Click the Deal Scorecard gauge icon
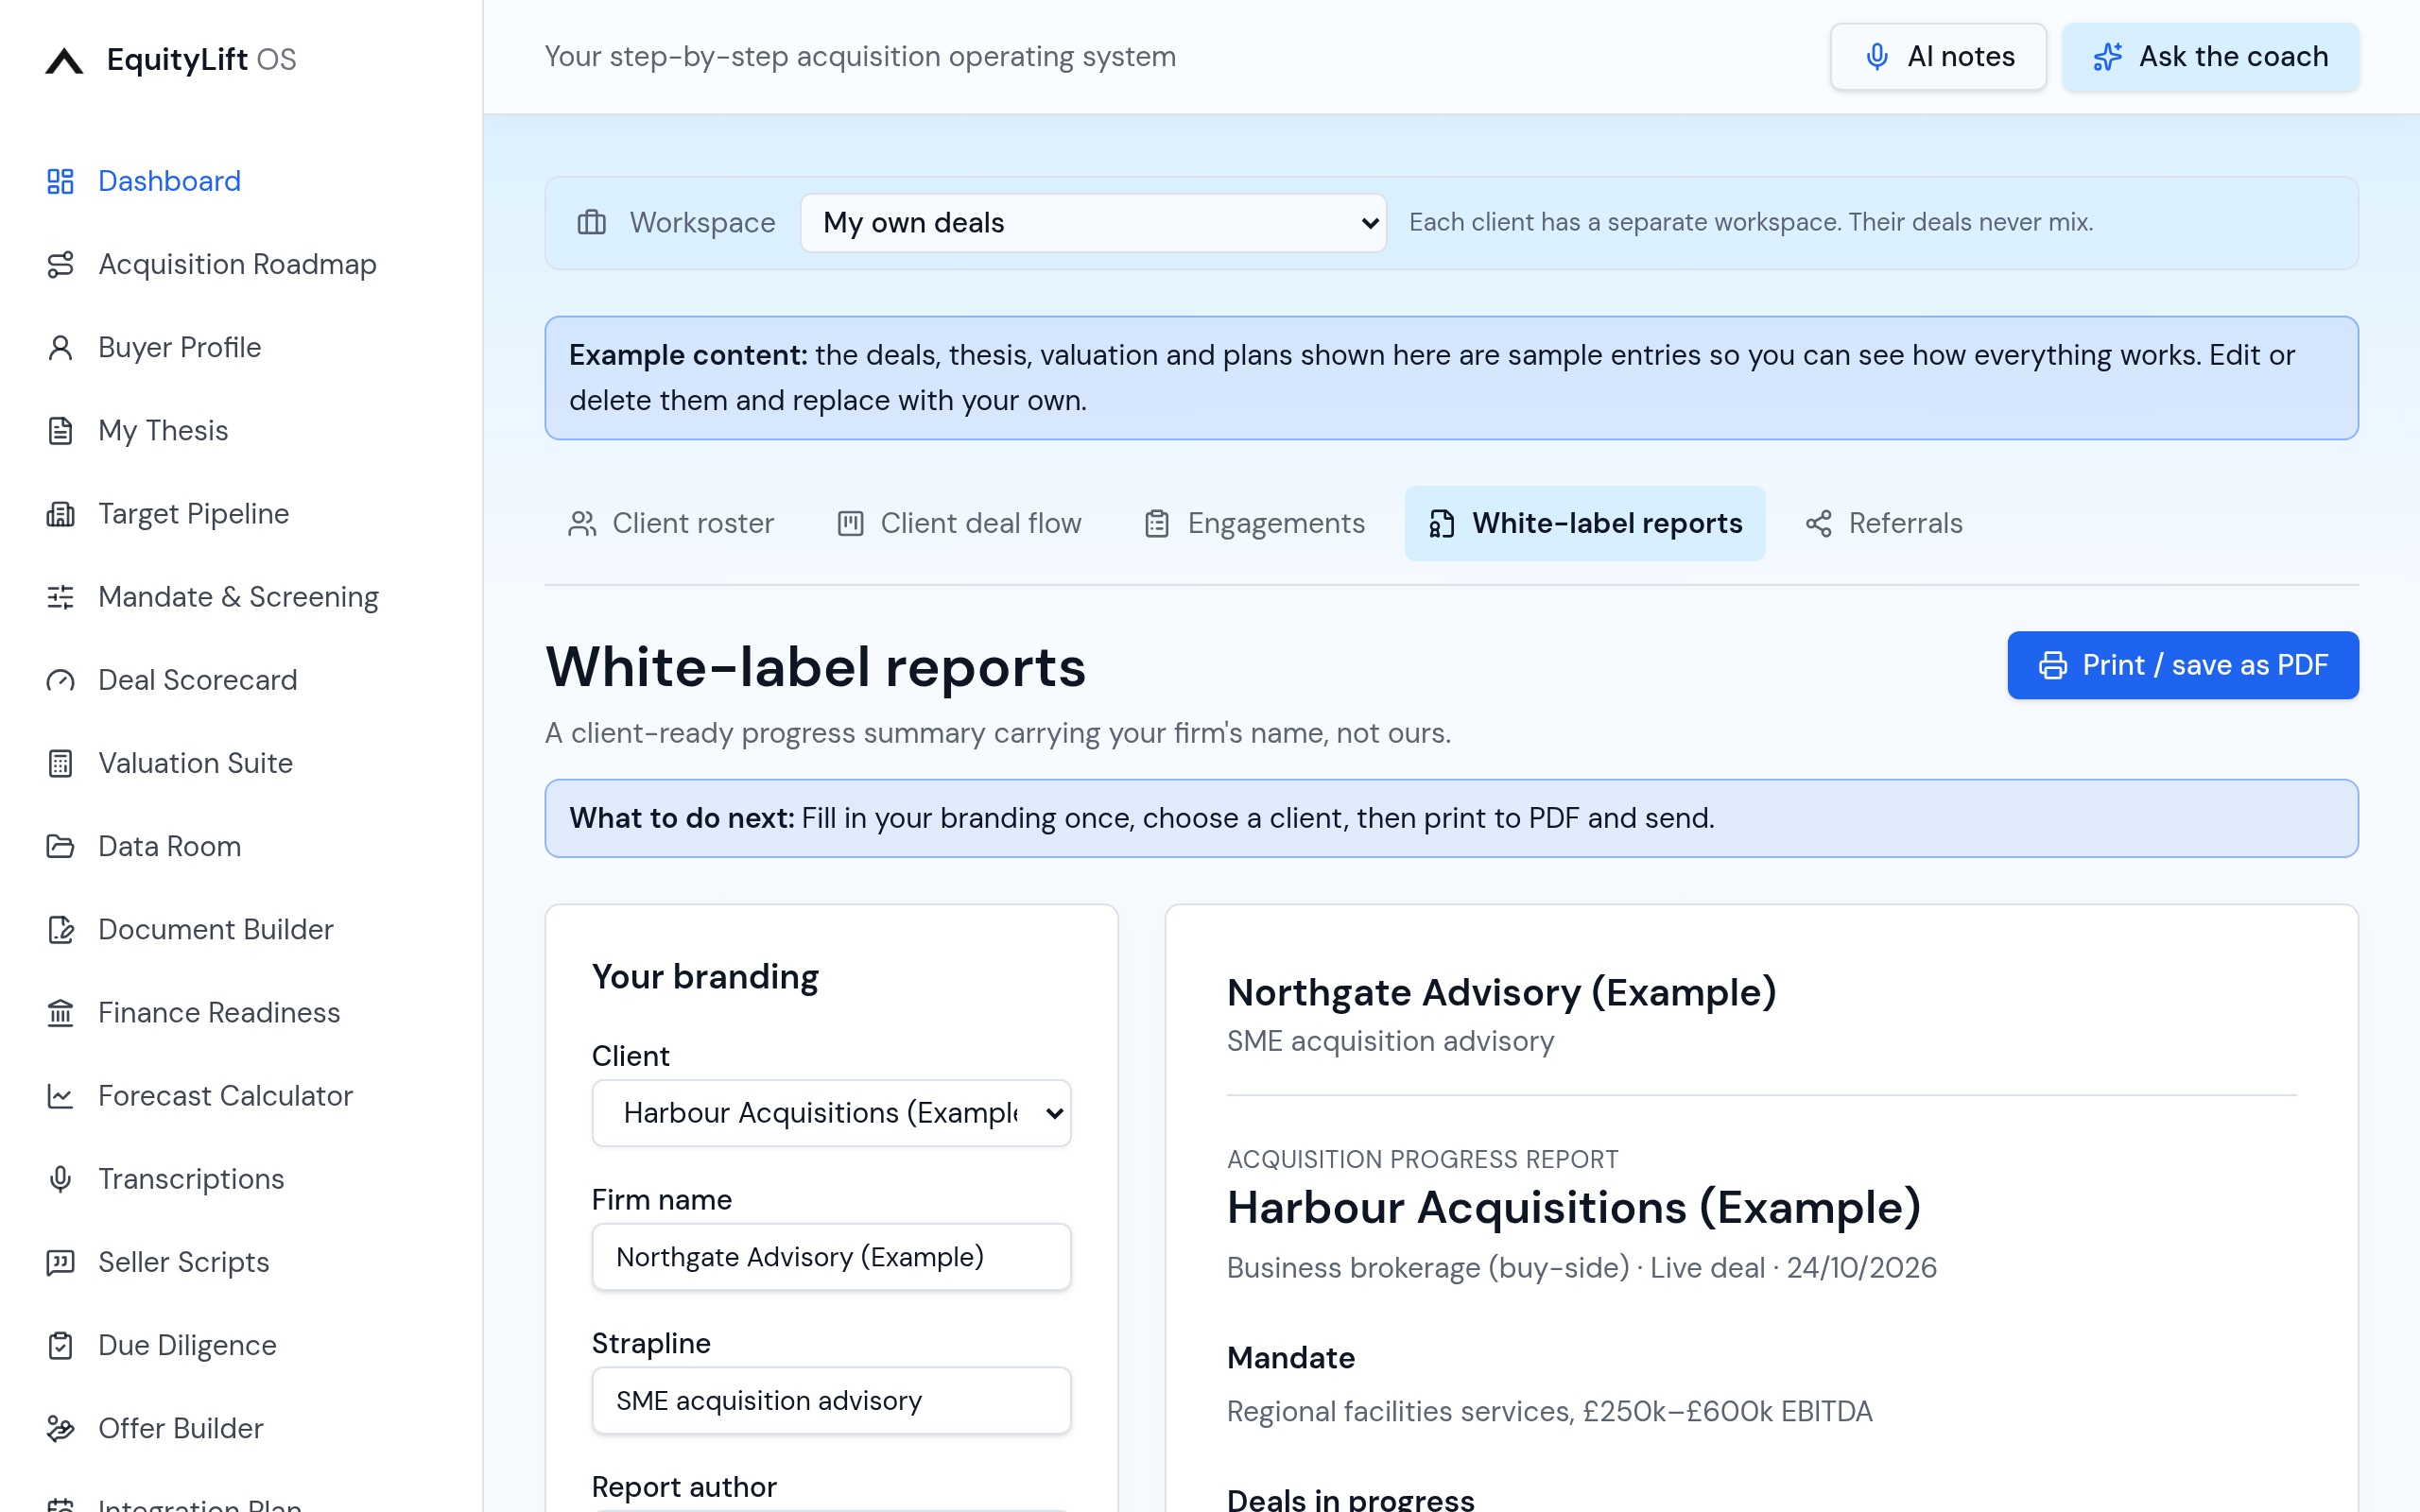Viewport: 2420px width, 1512px height. 61,680
